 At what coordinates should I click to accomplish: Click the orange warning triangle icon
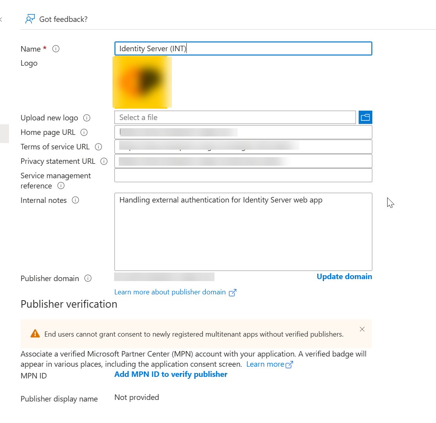35,333
